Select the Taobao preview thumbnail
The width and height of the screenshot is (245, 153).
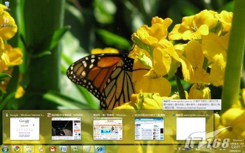point(108,128)
